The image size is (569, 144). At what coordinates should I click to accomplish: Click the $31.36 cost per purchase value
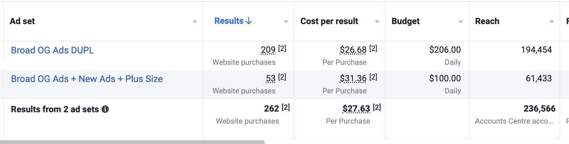[x=353, y=79]
